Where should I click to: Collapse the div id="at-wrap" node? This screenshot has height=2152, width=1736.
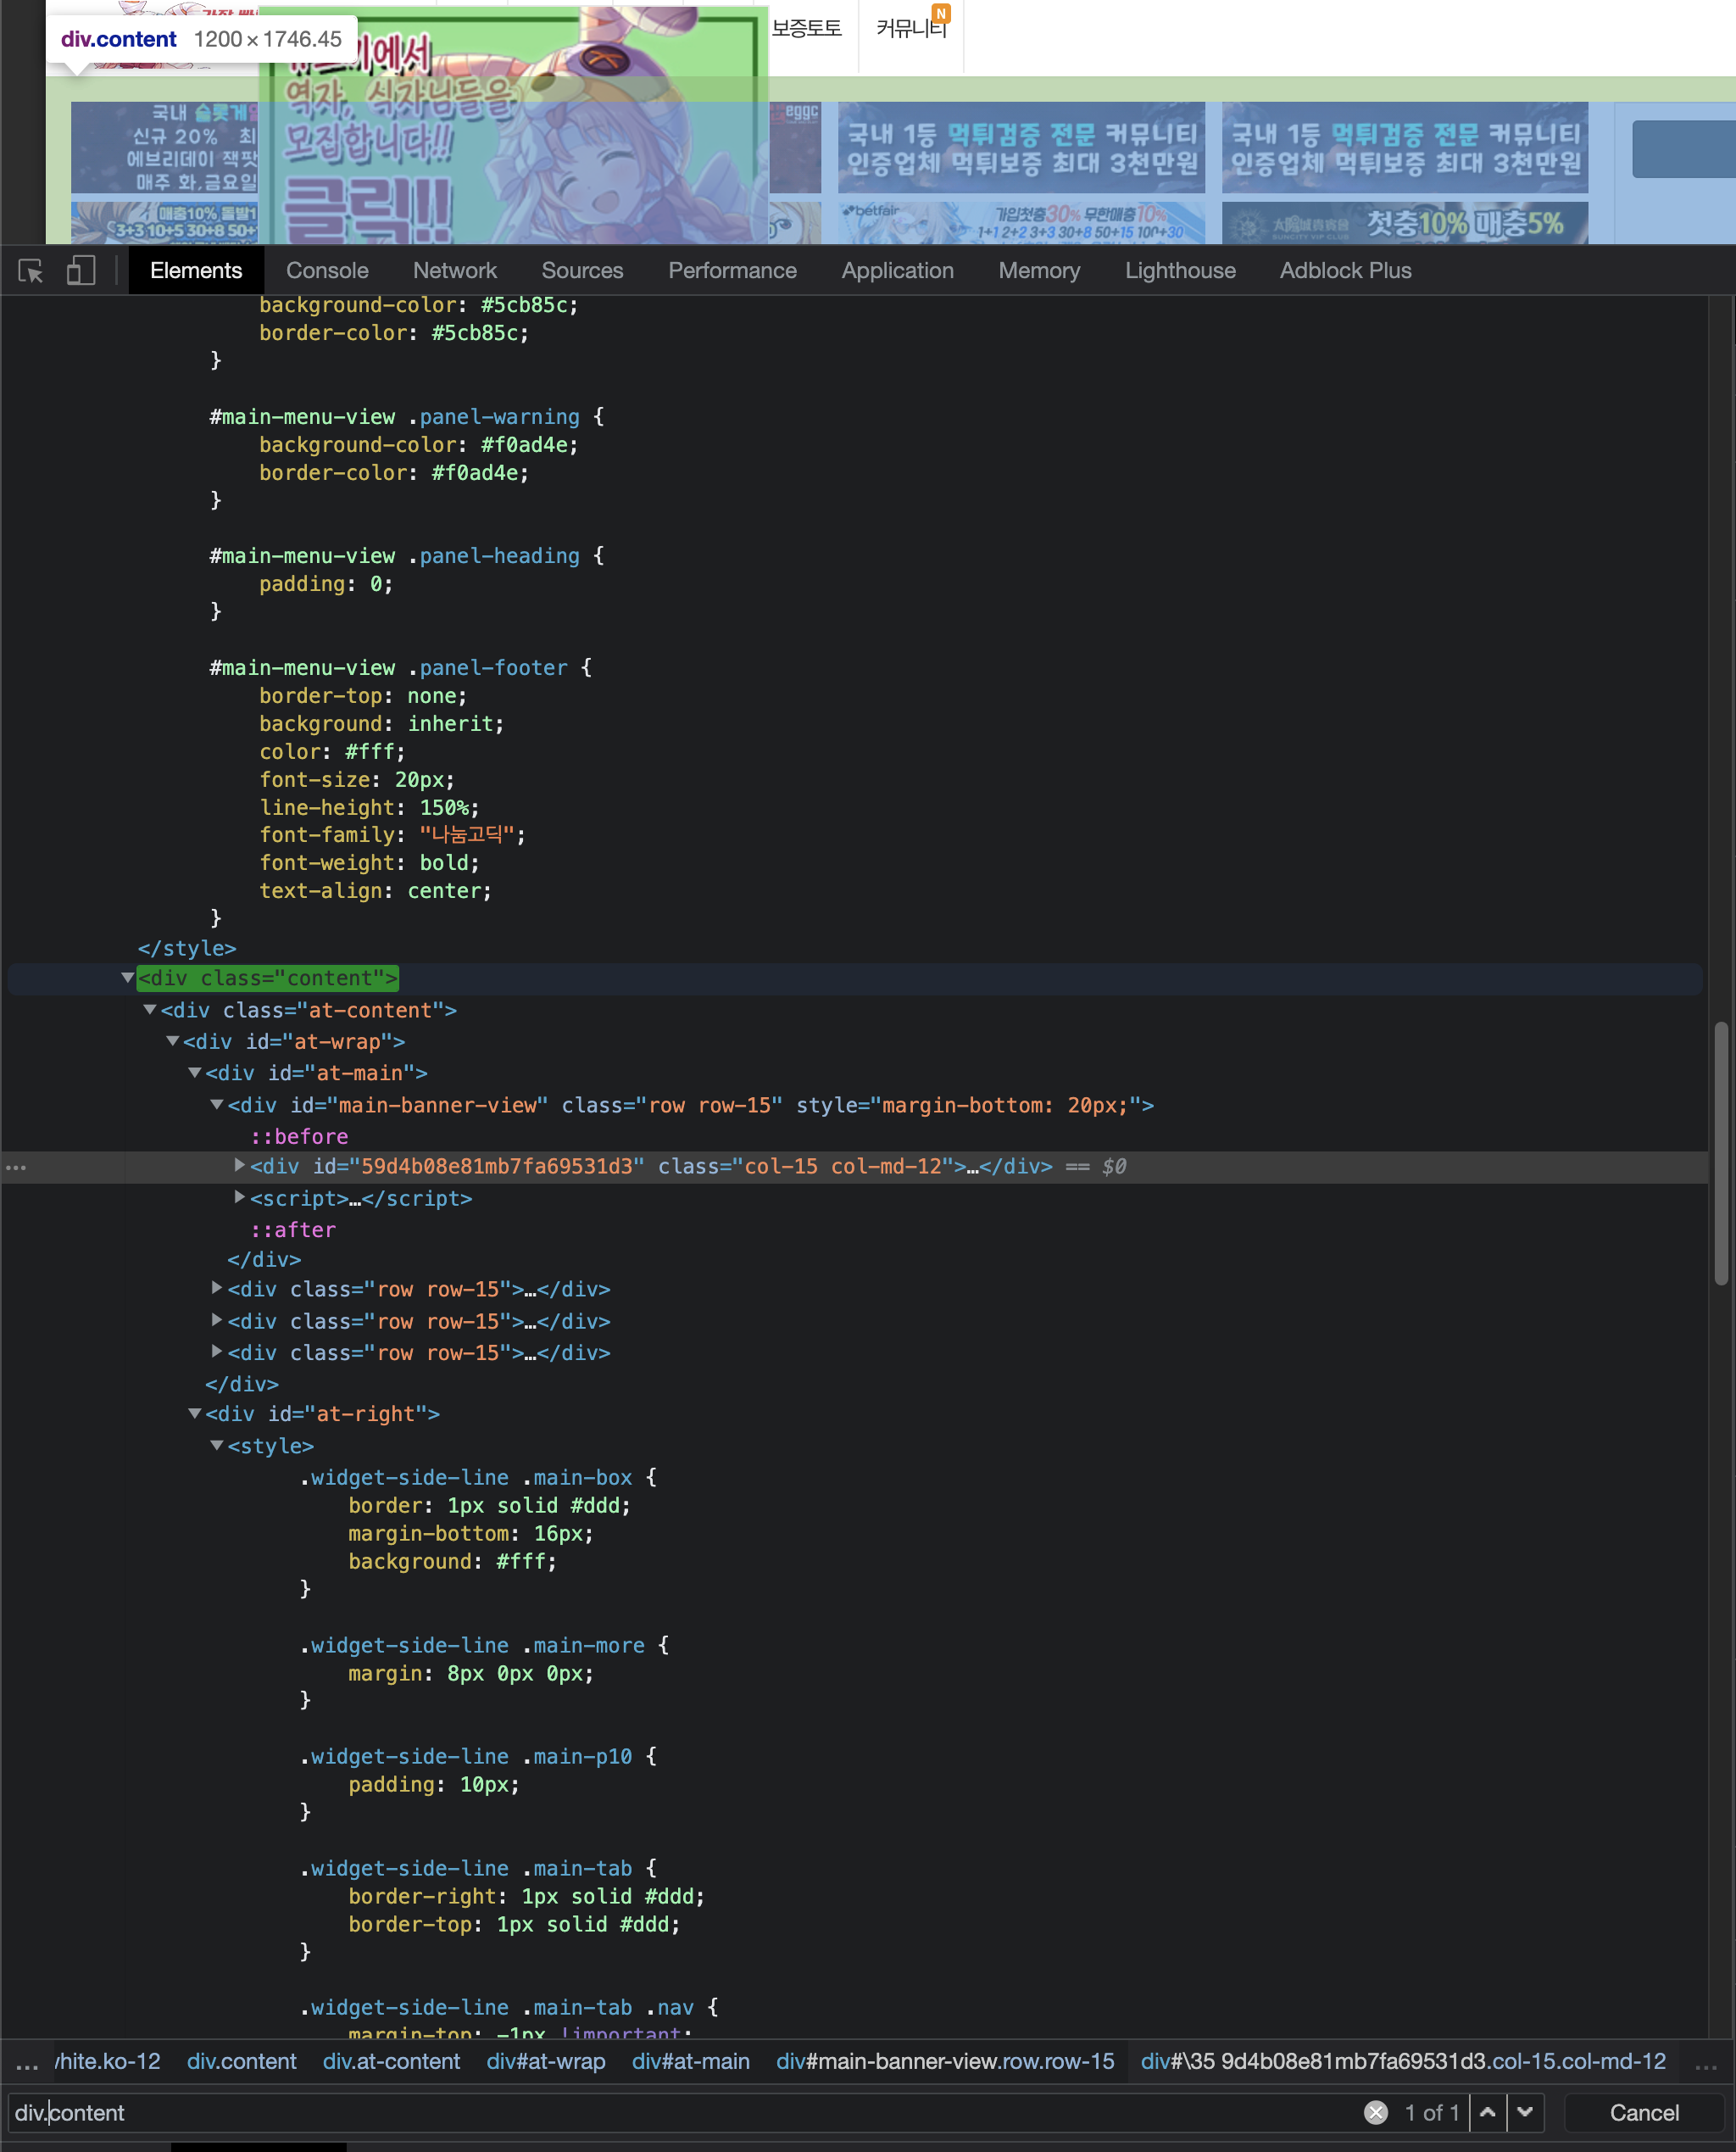point(173,1040)
